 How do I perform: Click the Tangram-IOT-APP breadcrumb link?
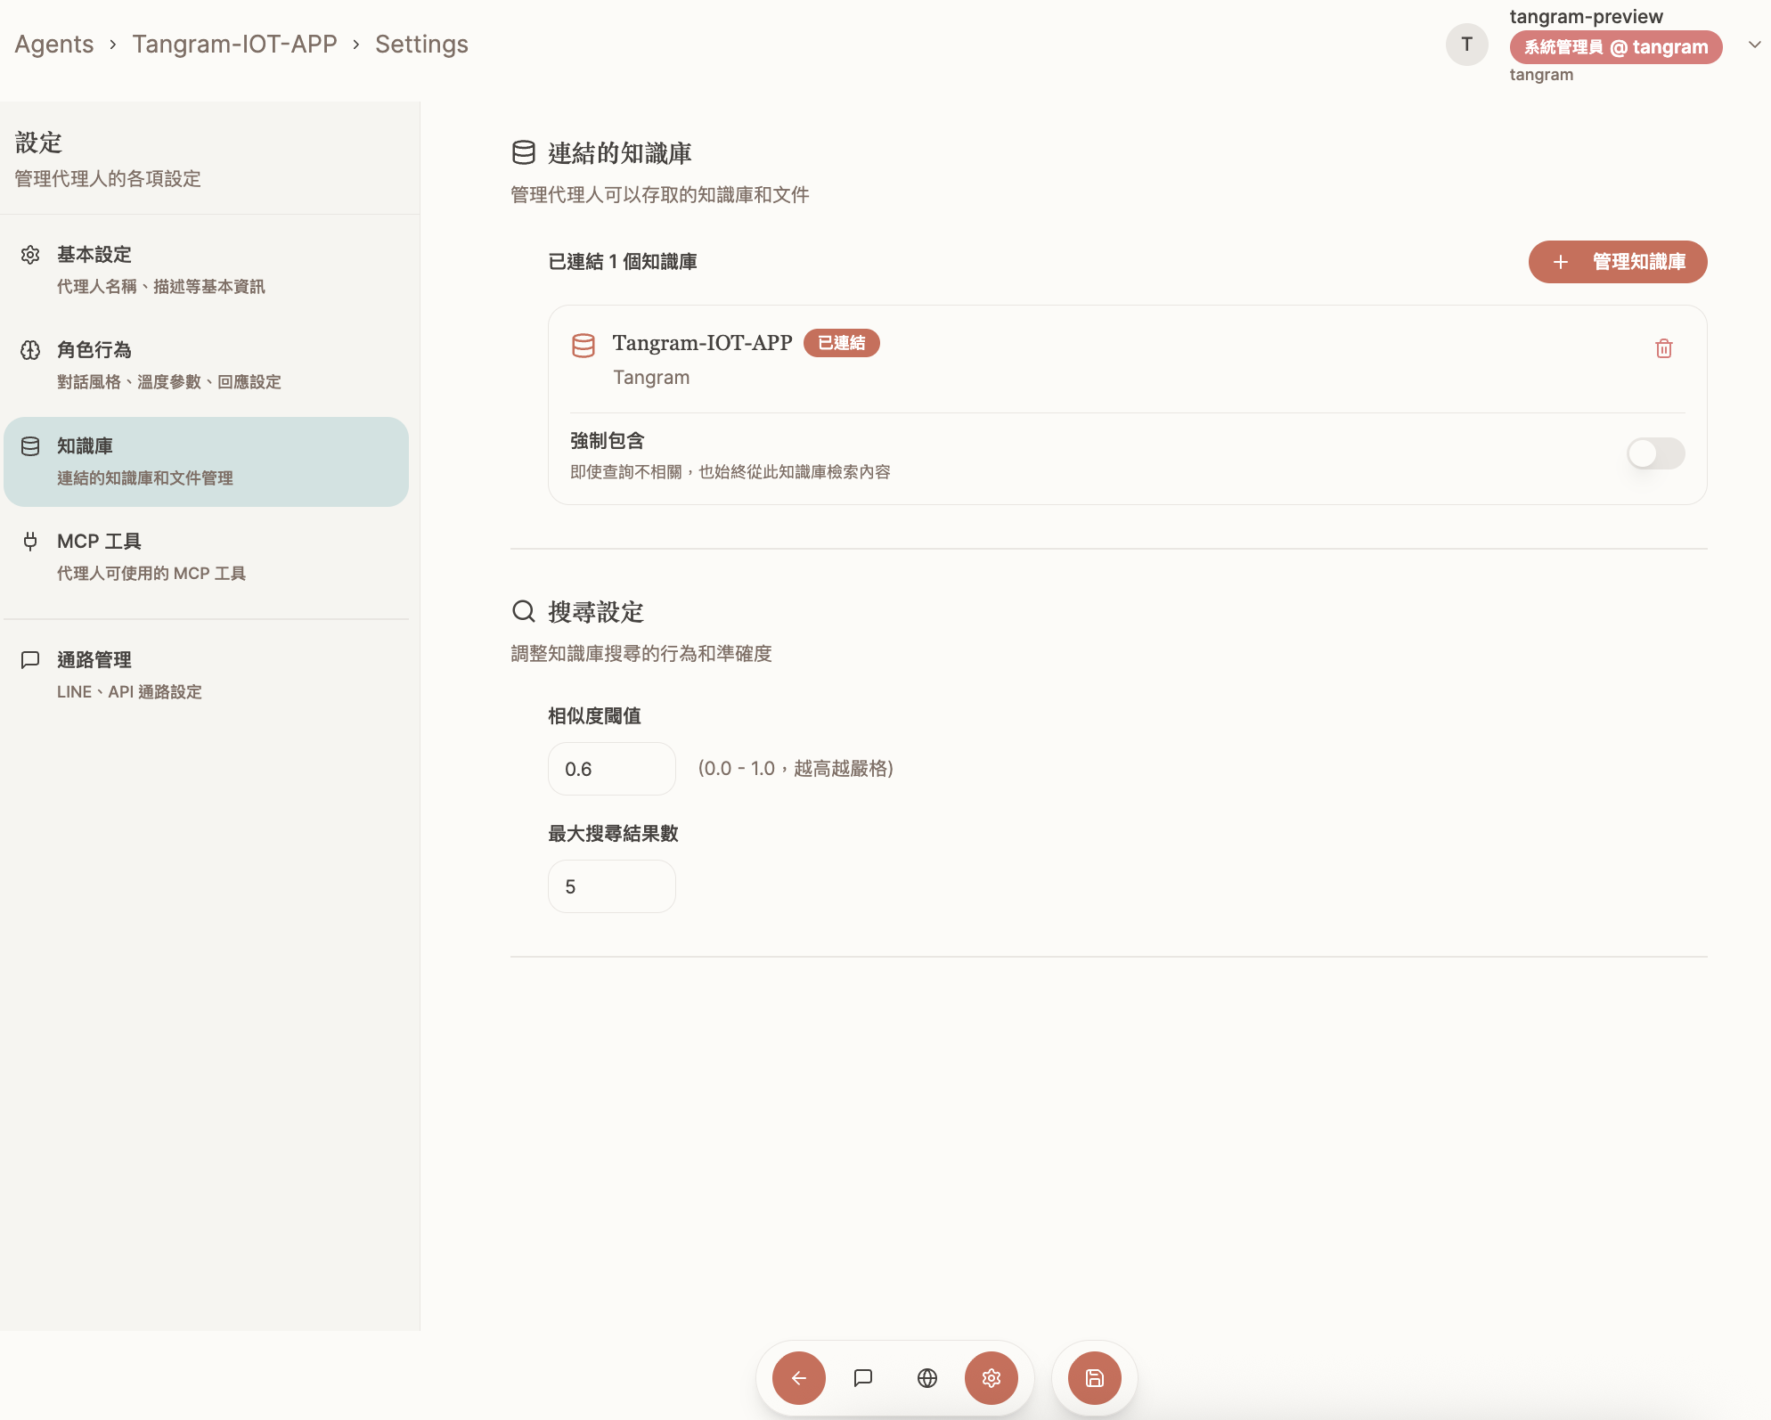[234, 45]
